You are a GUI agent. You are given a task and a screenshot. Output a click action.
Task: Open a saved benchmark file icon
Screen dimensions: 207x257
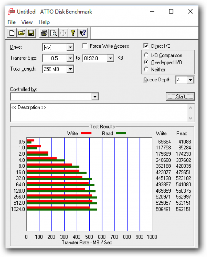click(22, 33)
